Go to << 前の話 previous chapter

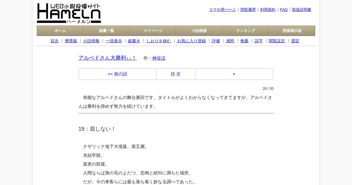[118, 74]
